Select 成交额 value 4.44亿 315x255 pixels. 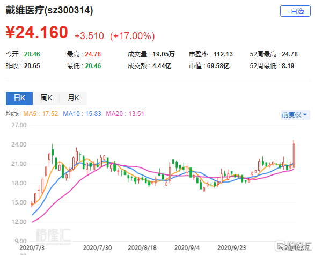click(x=162, y=66)
